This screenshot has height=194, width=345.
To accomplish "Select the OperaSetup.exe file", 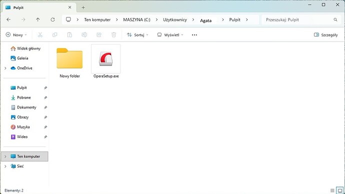I will coord(106,61).
